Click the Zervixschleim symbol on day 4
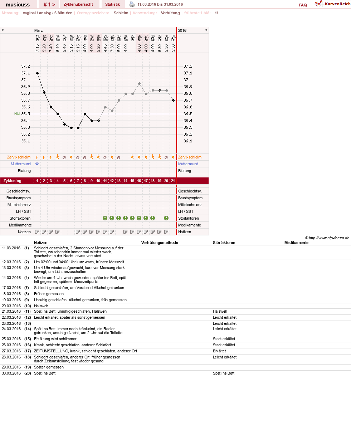This screenshot has height=430, width=351. [x=58, y=157]
